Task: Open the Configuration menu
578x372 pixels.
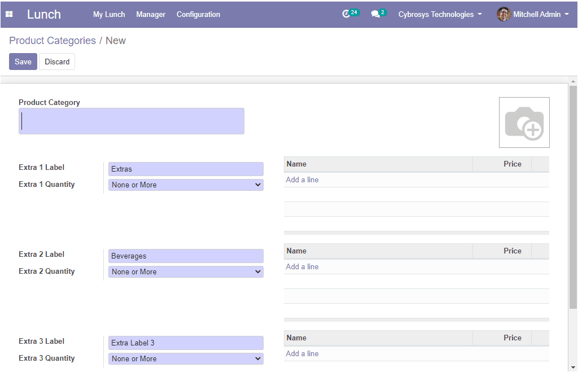Action: [x=198, y=14]
